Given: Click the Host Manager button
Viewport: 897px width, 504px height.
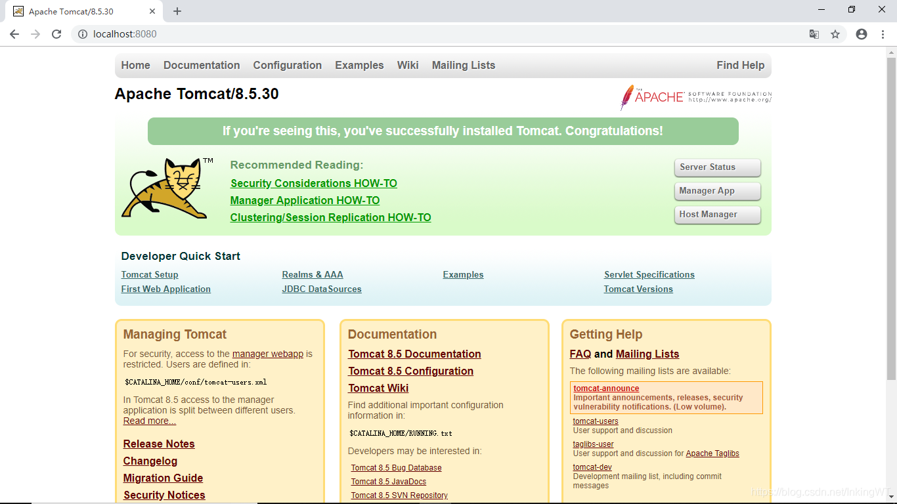Looking at the screenshot, I should coord(718,215).
